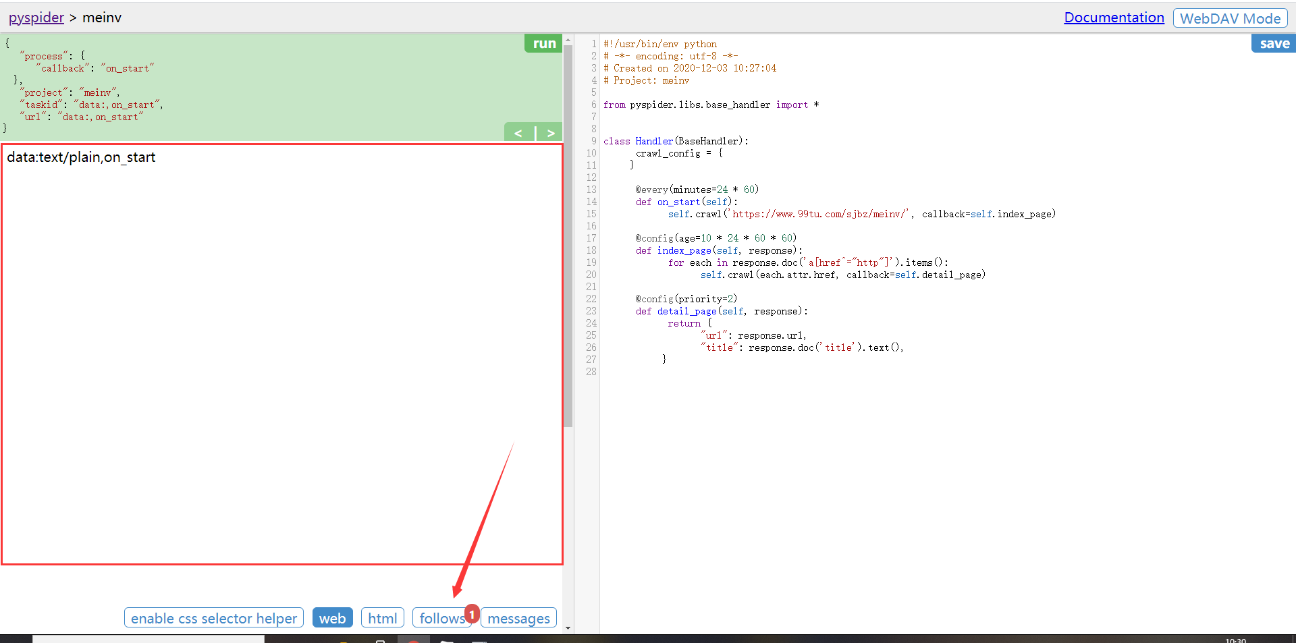Click the "taskid" line in task JSON

(x=92, y=105)
